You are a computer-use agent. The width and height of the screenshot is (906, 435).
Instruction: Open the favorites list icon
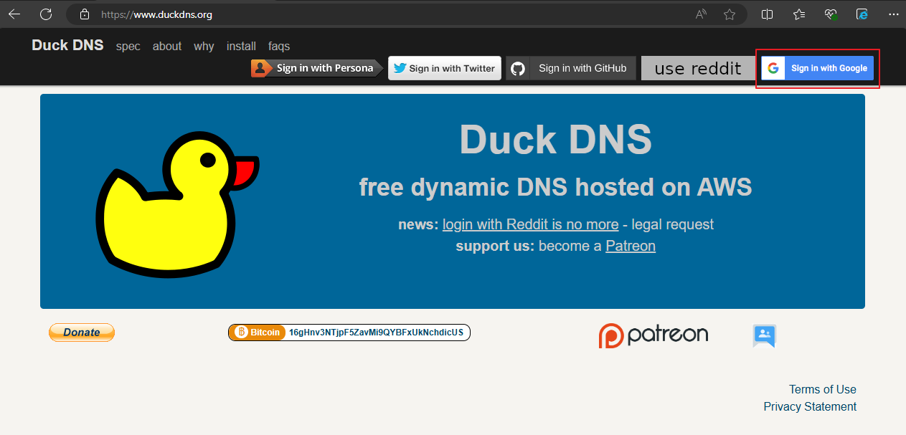click(x=799, y=14)
